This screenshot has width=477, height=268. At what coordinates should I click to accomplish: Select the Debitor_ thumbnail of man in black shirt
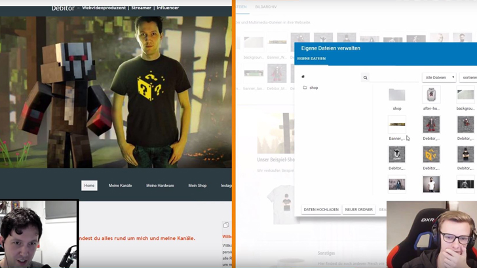[x=465, y=154]
